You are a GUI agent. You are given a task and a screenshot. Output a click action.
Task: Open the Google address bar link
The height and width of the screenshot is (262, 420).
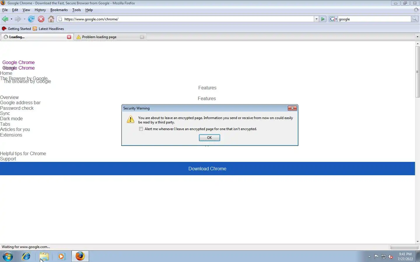(20, 103)
